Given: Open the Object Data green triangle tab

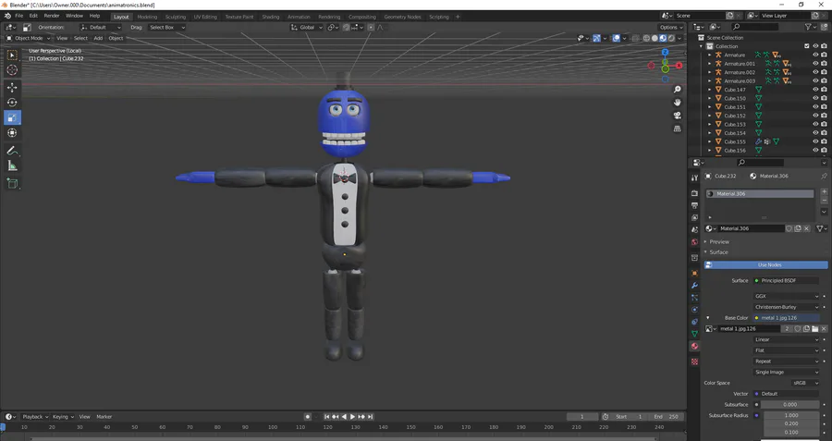Looking at the screenshot, I should click(694, 334).
